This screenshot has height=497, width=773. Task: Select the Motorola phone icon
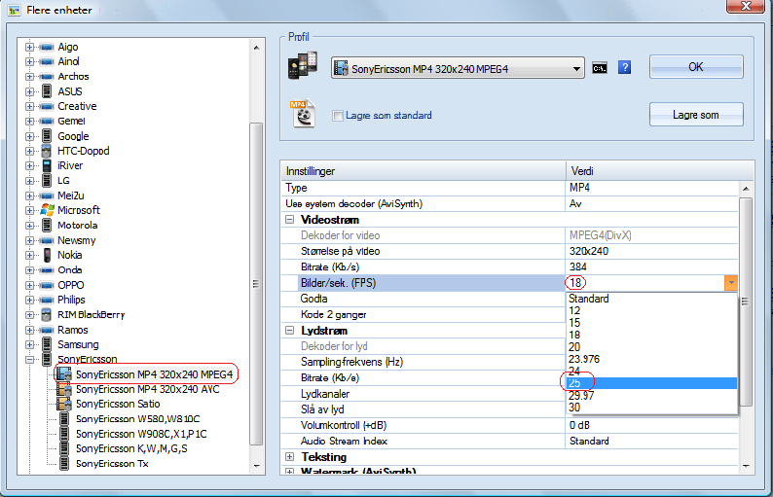[x=47, y=225]
